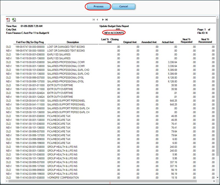Screen dimensions: 220x185
Task: Select the LOST OR DAMAGED TEXT BOOKS old row
Action: pyautogui.click(x=66, y=47)
